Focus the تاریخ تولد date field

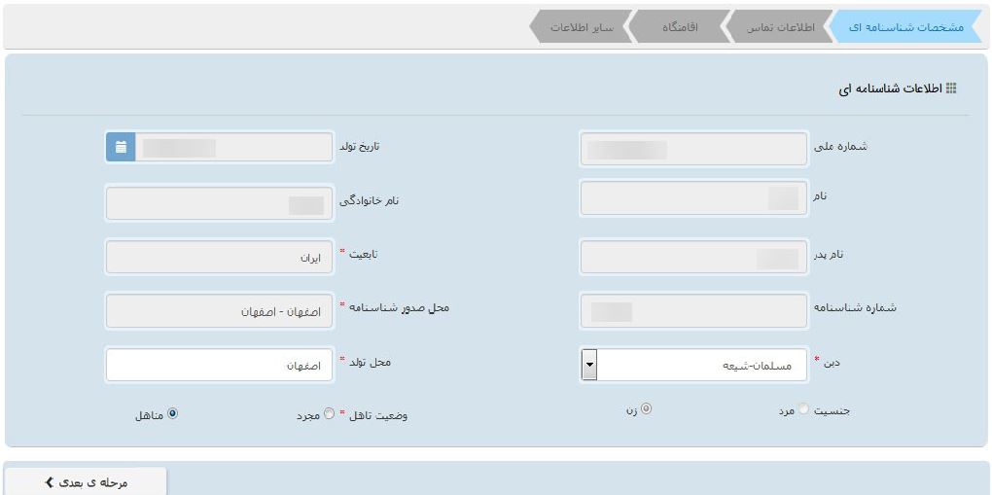[234, 148]
